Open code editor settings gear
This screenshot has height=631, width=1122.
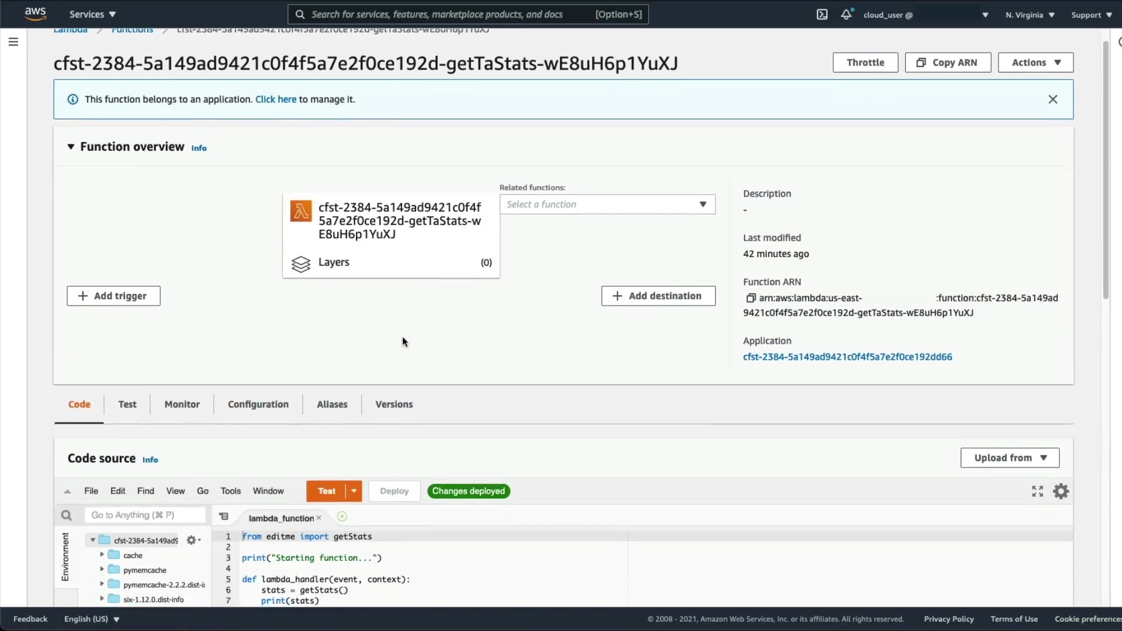pyautogui.click(x=1061, y=491)
